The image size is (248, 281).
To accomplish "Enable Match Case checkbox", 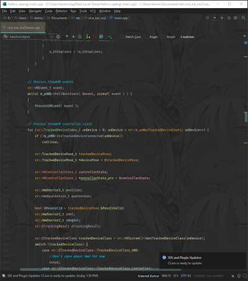I will (x=122, y=37).
